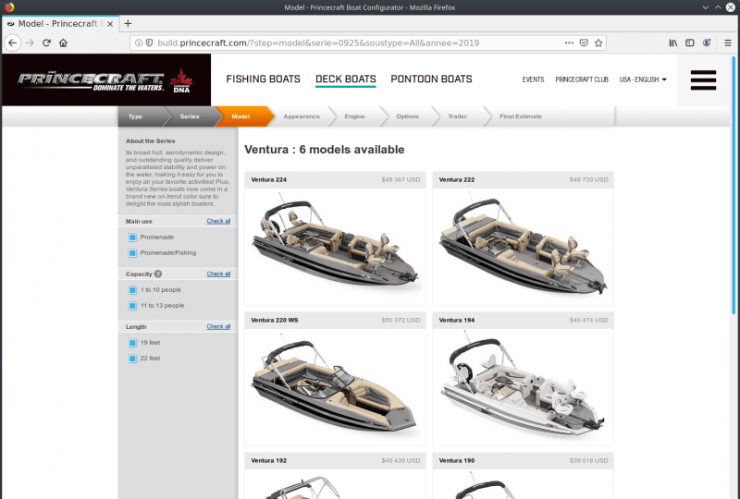
Task: Click Check all for Main use
Action: 218,221
